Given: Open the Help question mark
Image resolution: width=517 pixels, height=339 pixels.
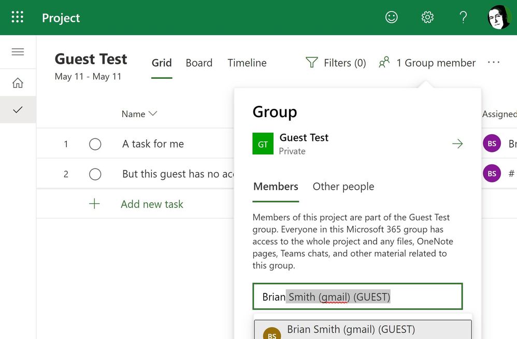Looking at the screenshot, I should coord(463,17).
